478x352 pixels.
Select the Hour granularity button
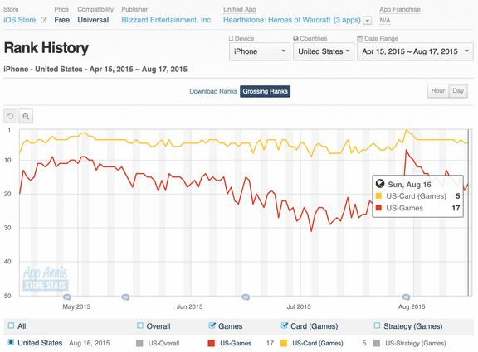[x=438, y=90]
